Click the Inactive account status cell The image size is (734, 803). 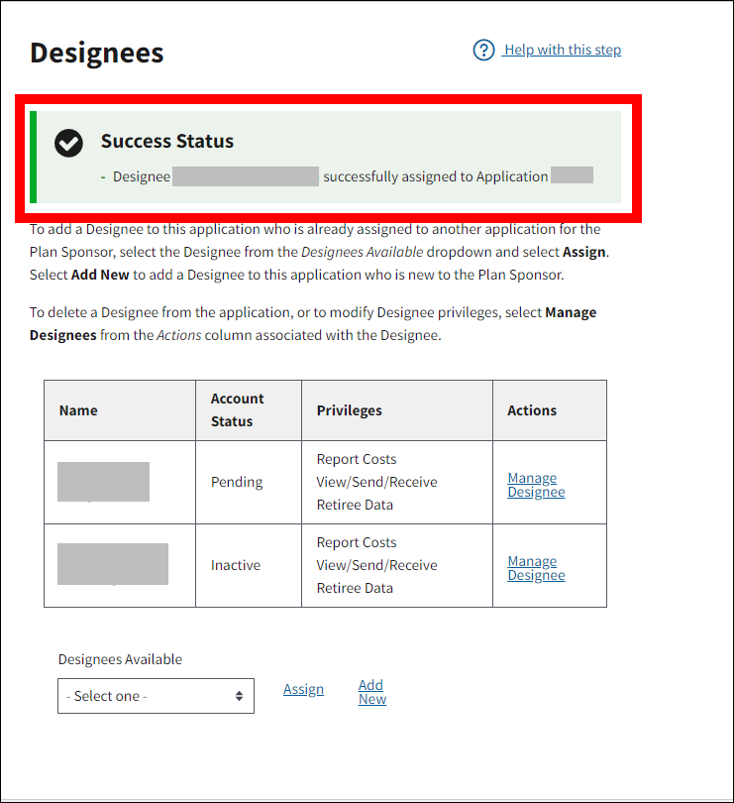click(x=236, y=565)
